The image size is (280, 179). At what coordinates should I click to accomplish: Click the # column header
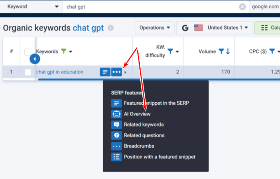click(x=12, y=51)
